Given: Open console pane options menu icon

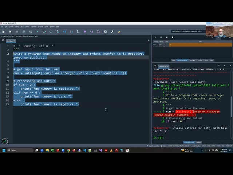Looking at the screenshot, I should pyautogui.click(x=230, y=66).
